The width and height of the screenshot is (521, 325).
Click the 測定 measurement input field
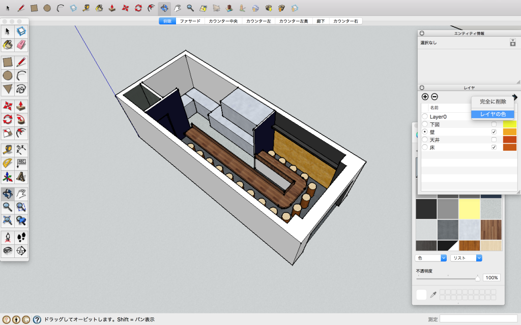(478, 319)
